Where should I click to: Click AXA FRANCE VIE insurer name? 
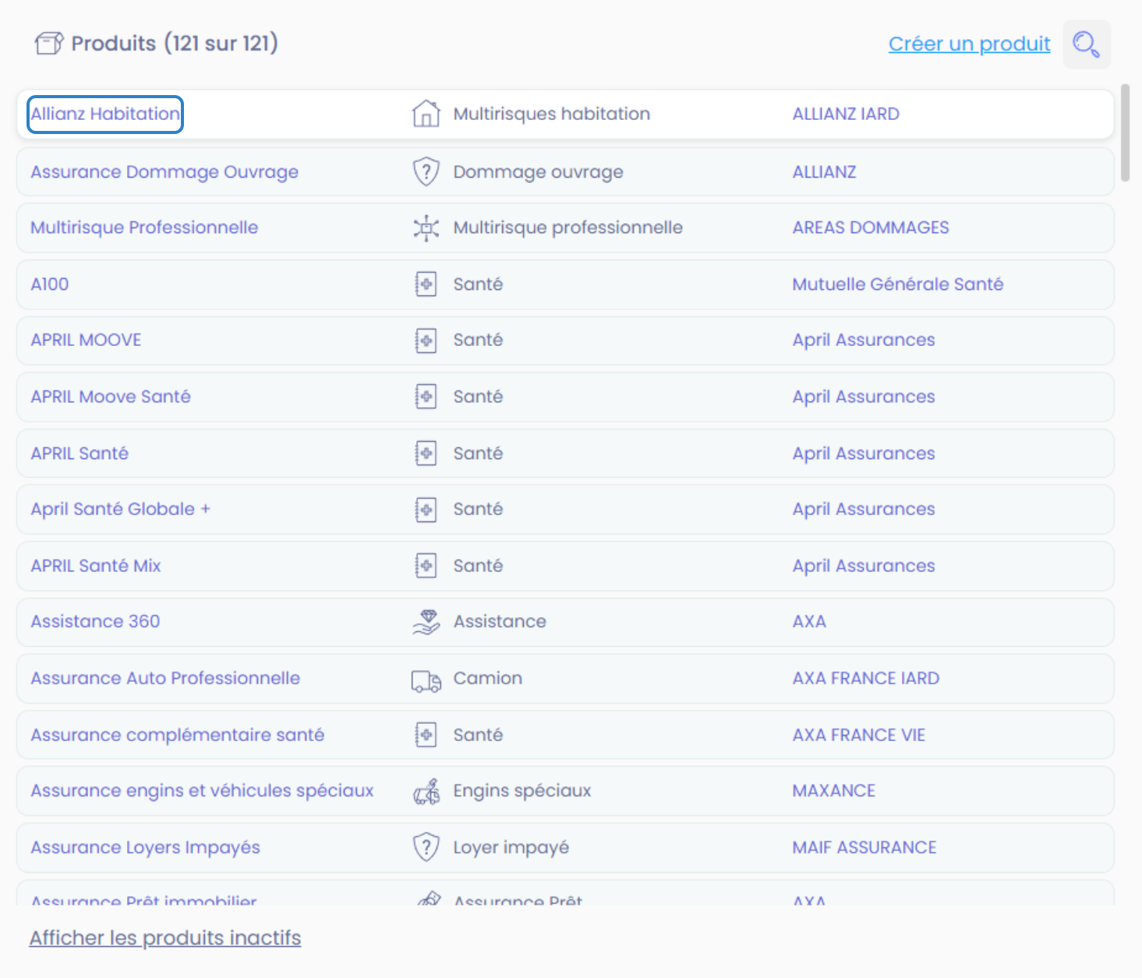pos(859,735)
